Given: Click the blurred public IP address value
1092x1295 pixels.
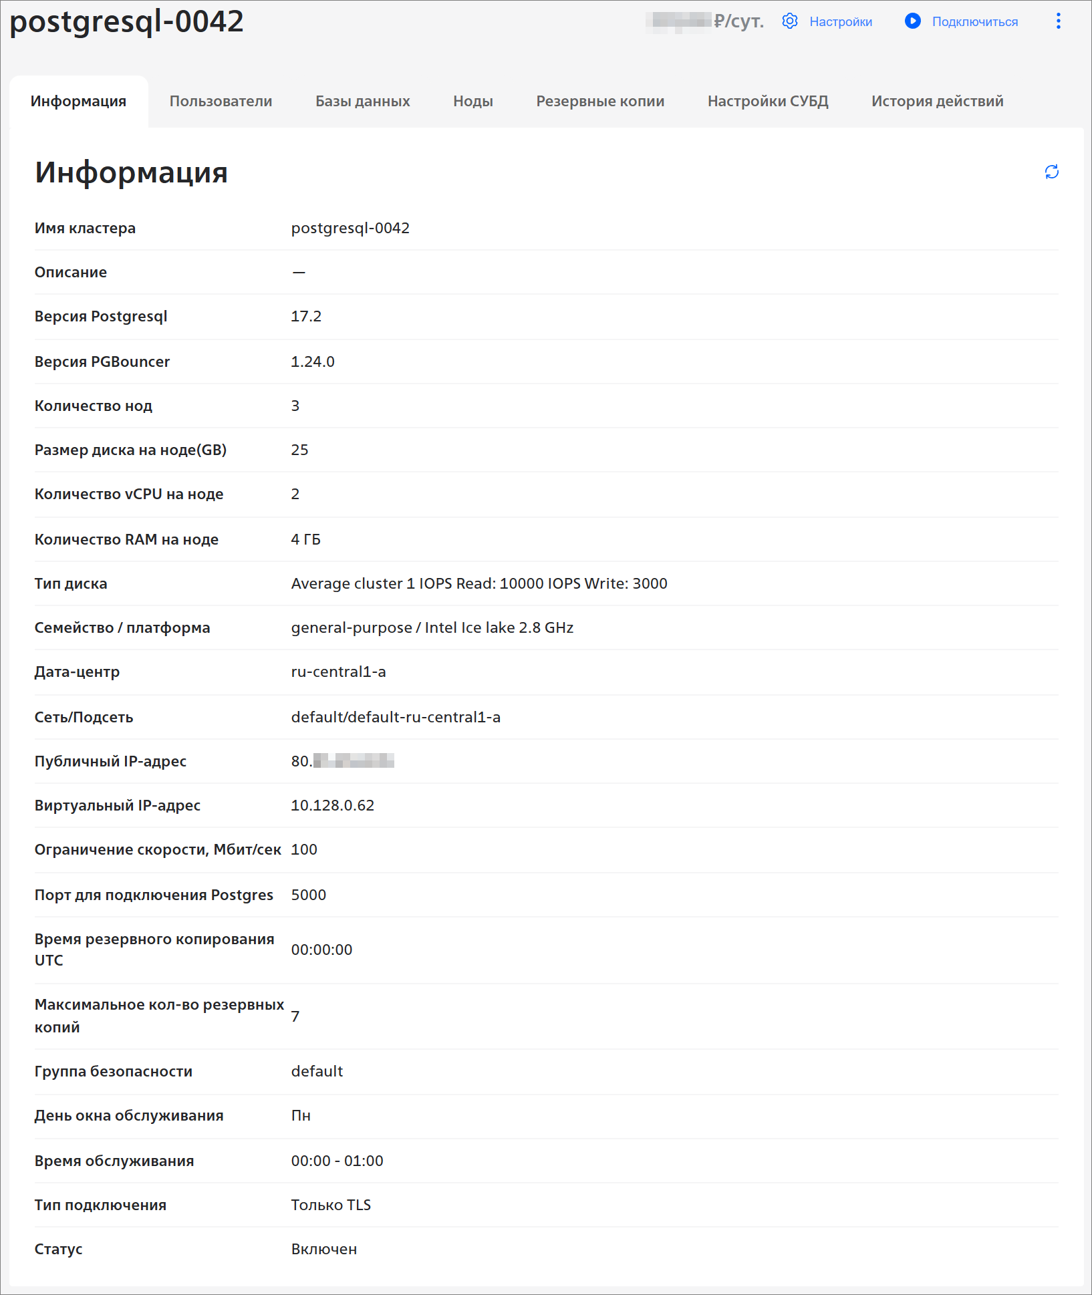Looking at the screenshot, I should pyautogui.click(x=342, y=762).
